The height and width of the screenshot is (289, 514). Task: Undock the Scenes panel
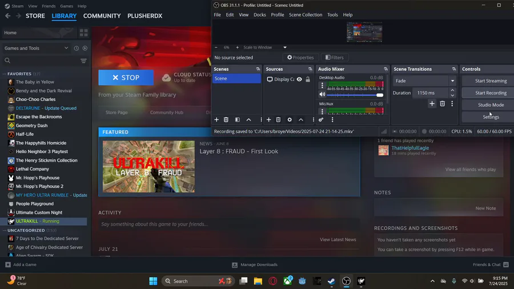pyautogui.click(x=258, y=69)
